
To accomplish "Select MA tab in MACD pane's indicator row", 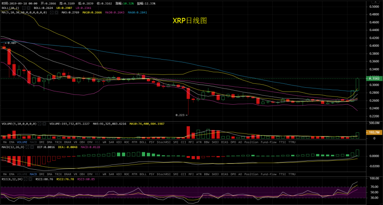I will coord(5,174).
